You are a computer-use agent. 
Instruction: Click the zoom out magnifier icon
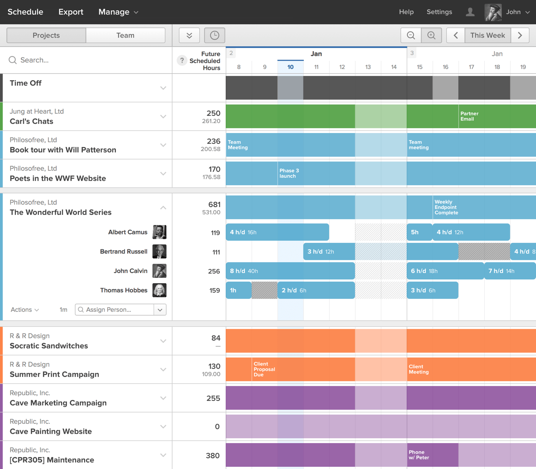click(x=411, y=35)
